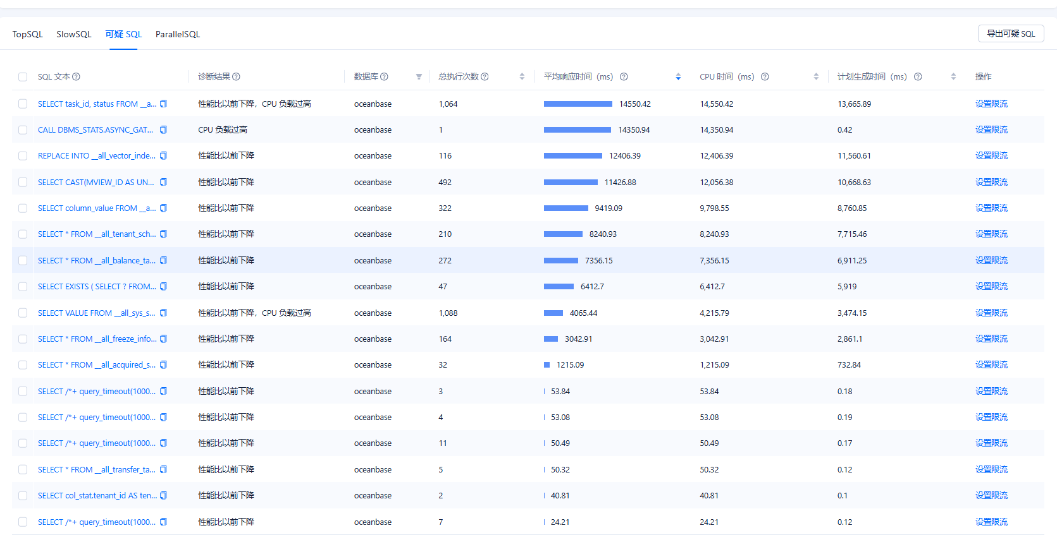The image size is (1057, 535).
Task: Copy the CALL DBMS_STATS.ASYNC_GAT SQL text
Action: coord(163,130)
